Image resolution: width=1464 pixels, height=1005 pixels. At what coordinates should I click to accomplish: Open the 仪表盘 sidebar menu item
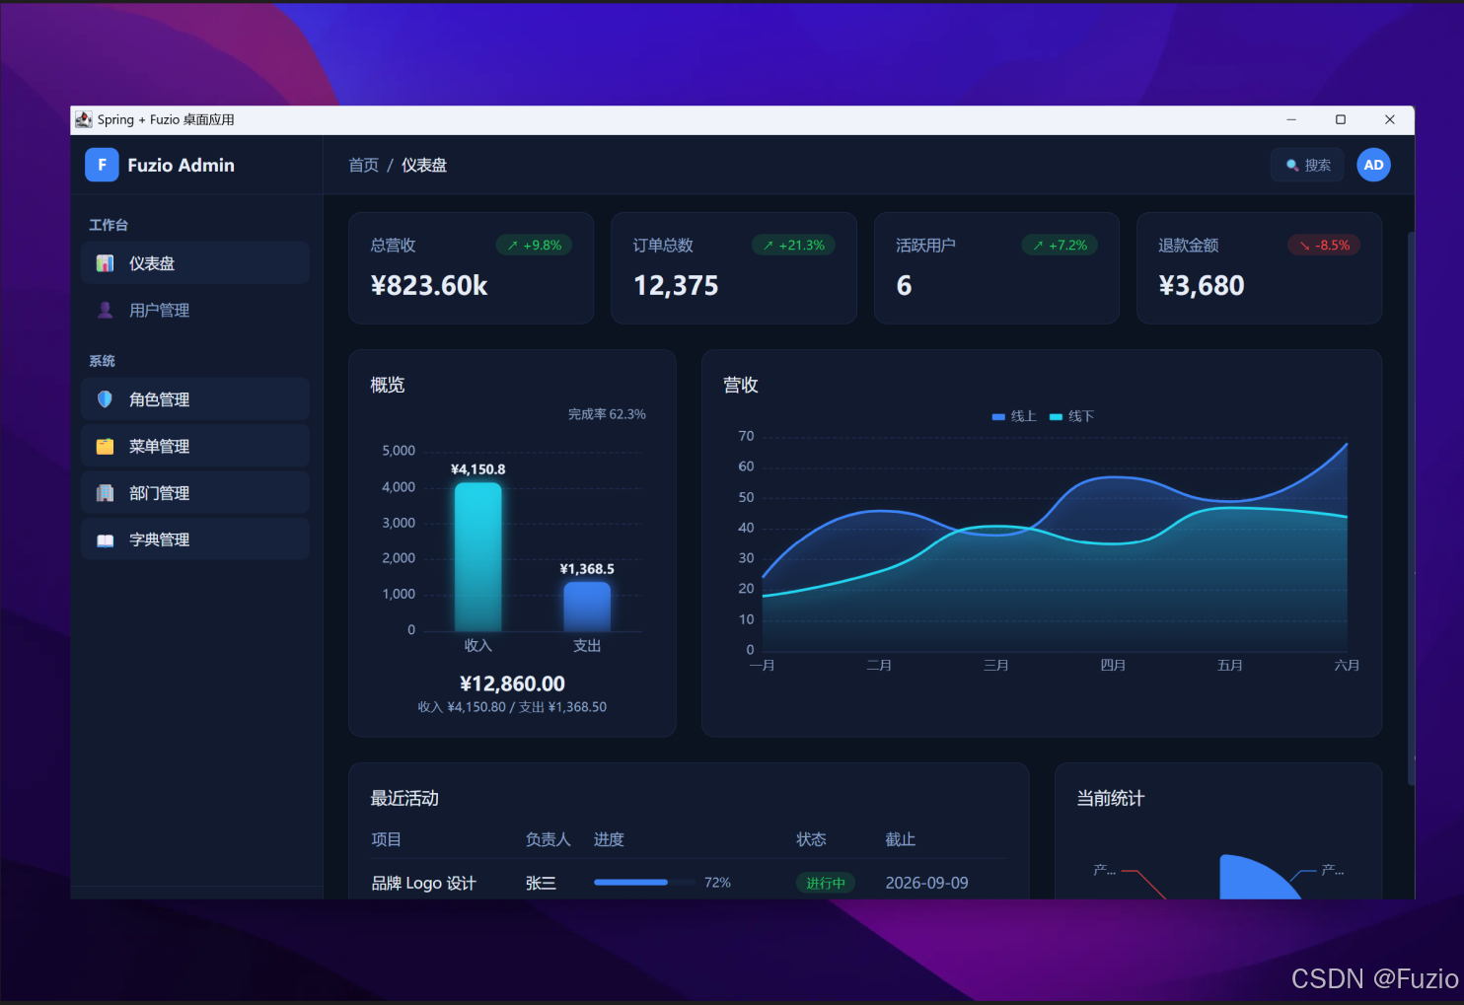coord(195,263)
